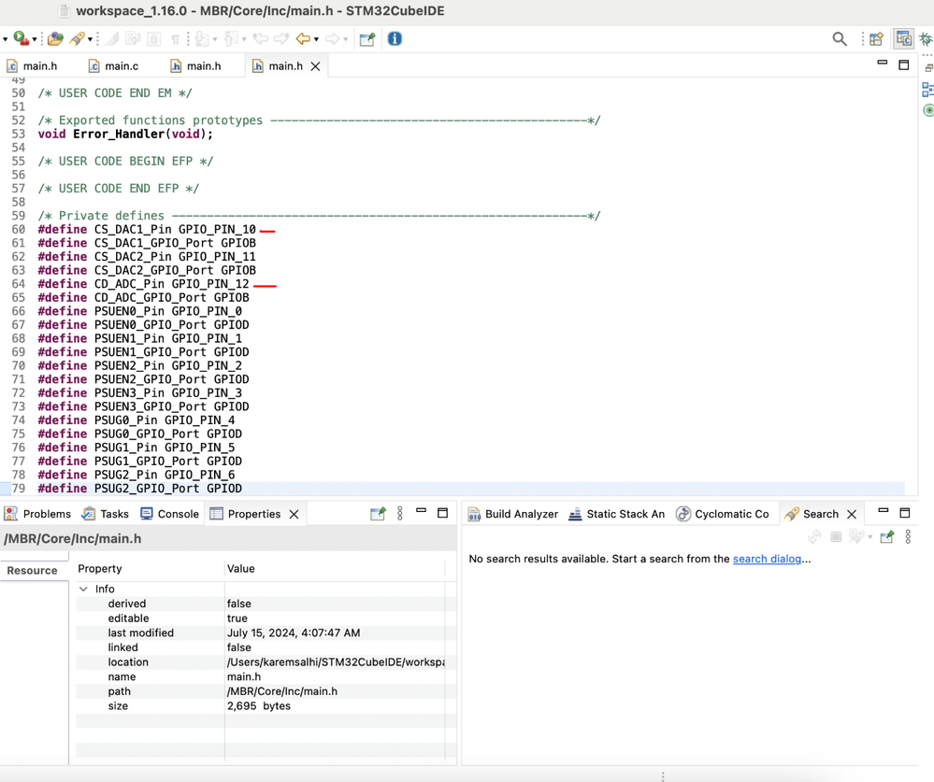Screen dimensions: 934x782
Task: Click the pin editor icon in toolbar
Action: click(x=366, y=39)
